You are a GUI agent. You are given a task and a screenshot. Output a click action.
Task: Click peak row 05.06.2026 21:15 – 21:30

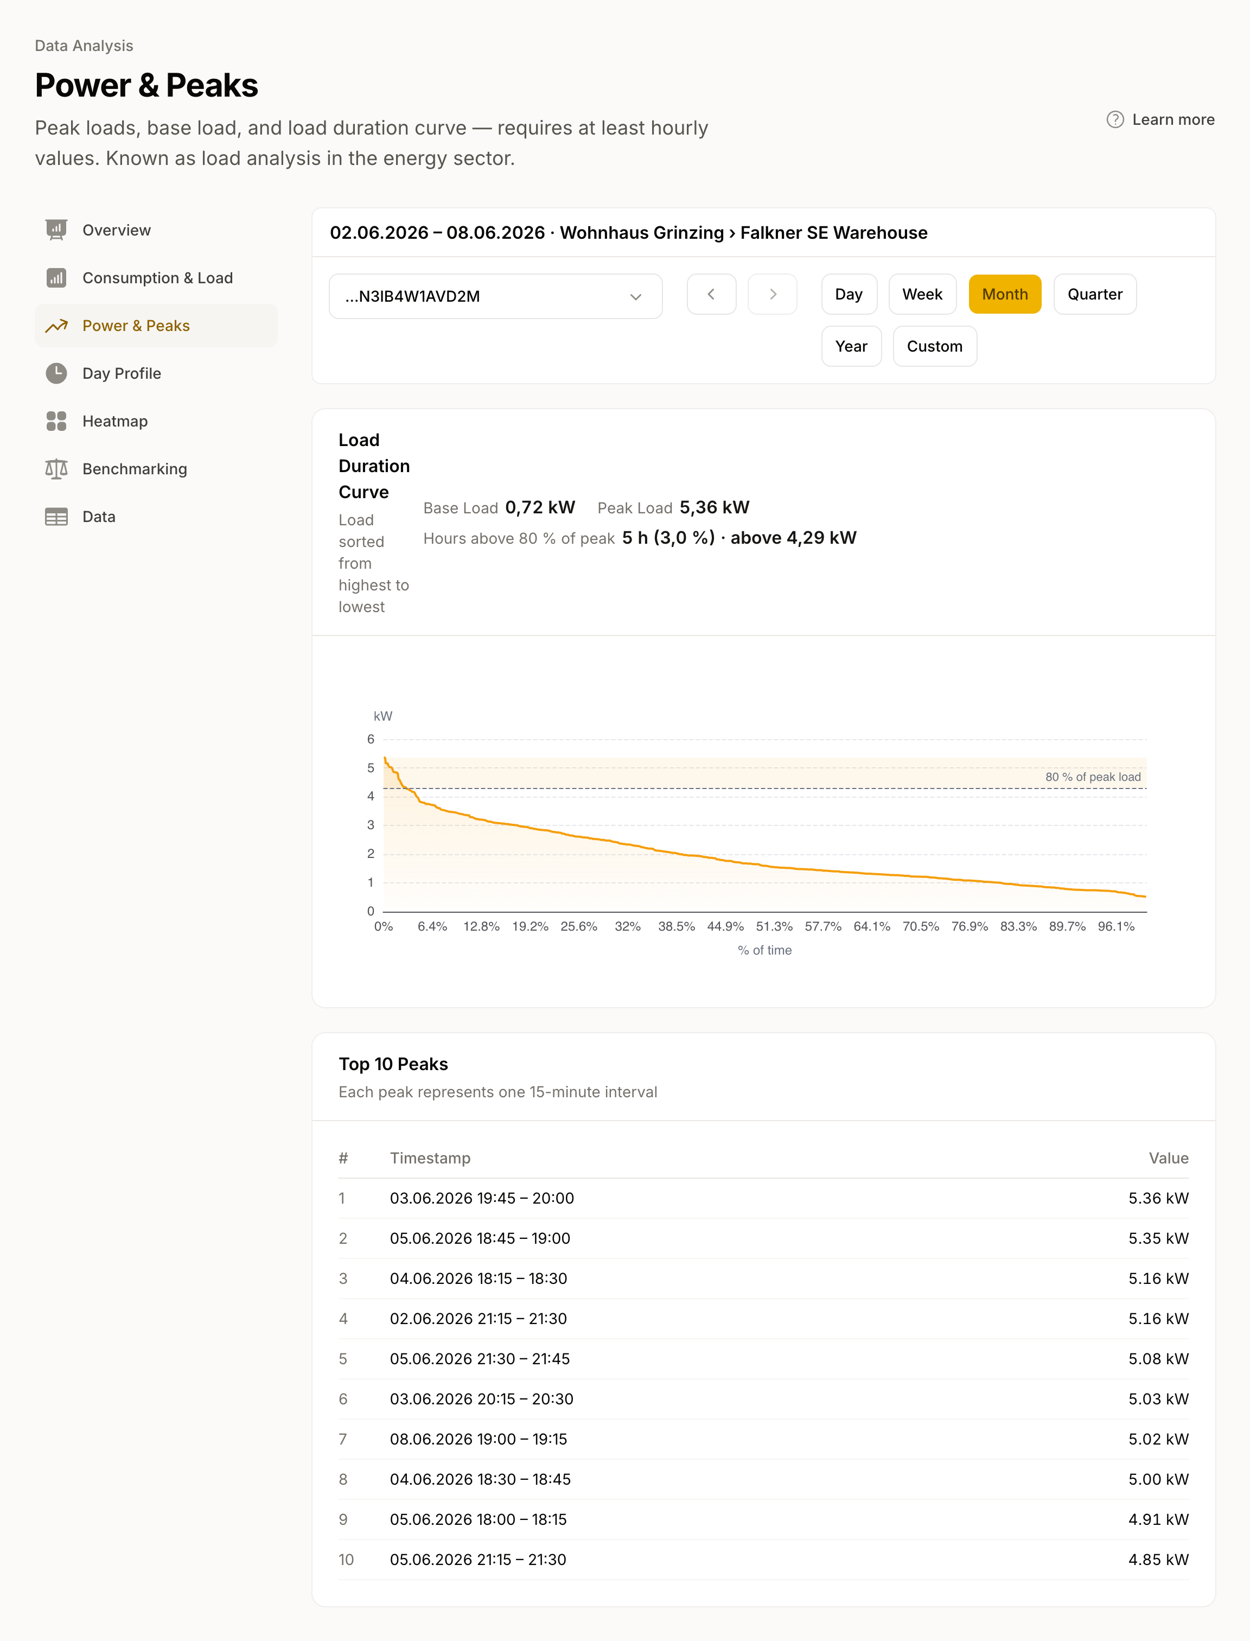763,1560
